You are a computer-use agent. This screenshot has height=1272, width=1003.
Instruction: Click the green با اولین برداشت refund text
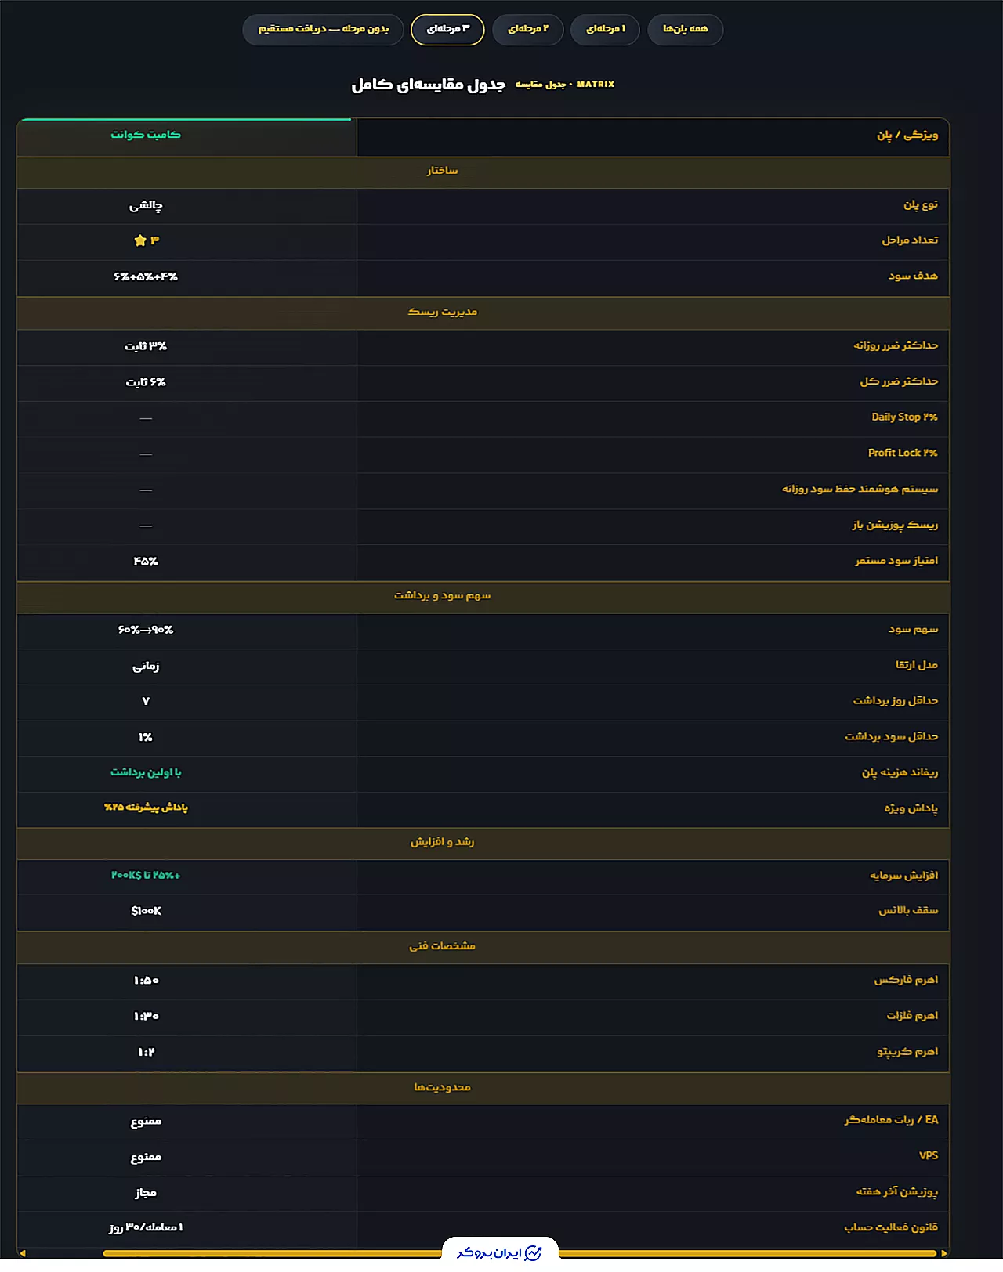[x=146, y=772]
